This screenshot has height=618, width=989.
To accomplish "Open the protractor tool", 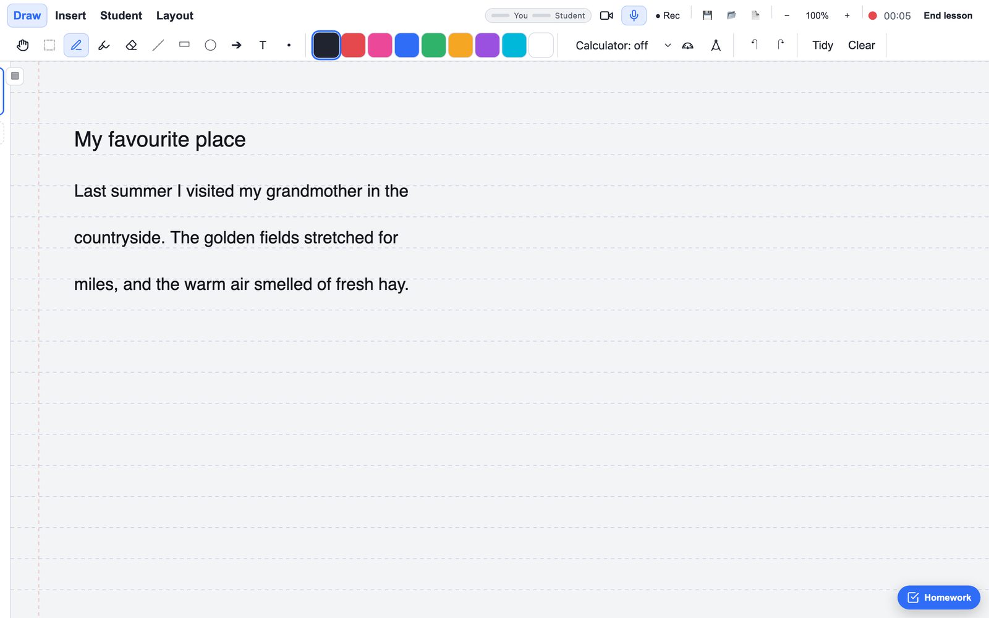I will click(687, 45).
